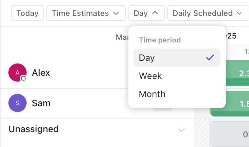Select Week from Time period menu
This screenshot has height=147, width=249.
[x=177, y=76]
